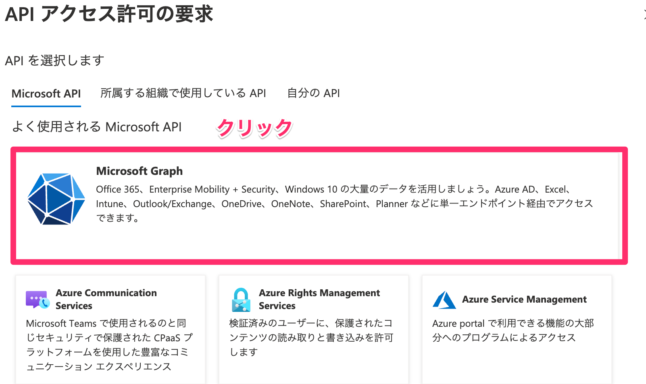The height and width of the screenshot is (384, 646).
Task: Click the API を選択します label
Action: tap(54, 61)
